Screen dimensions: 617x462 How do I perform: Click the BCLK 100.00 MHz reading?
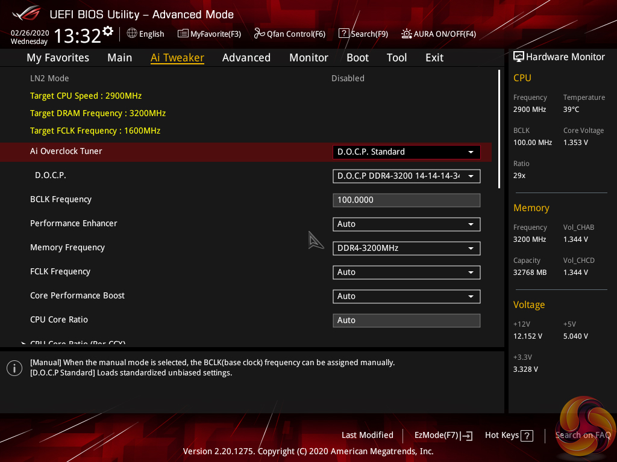click(533, 143)
